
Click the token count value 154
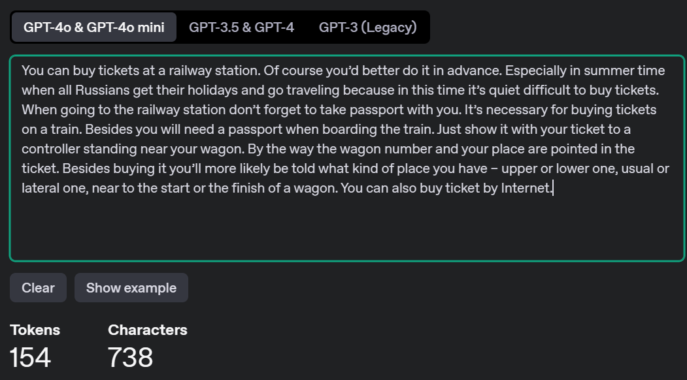[30, 357]
